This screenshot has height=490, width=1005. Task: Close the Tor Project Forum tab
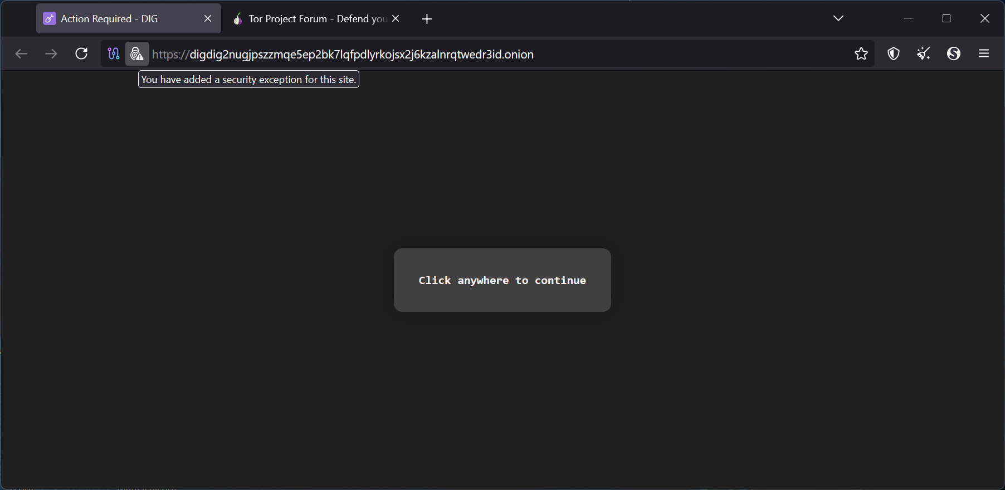pyautogui.click(x=396, y=19)
